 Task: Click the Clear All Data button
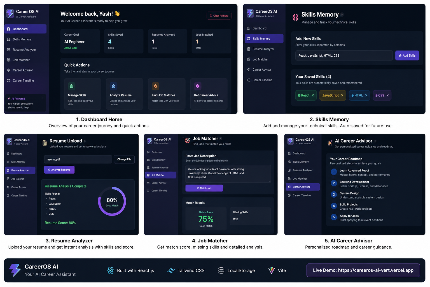pyautogui.click(x=219, y=16)
